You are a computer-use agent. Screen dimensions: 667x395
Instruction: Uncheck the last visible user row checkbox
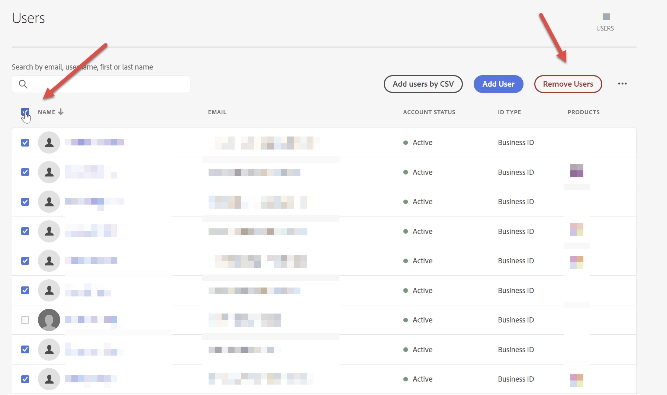pos(25,379)
